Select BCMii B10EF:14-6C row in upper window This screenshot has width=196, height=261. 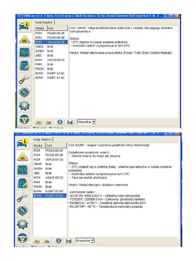point(51,77)
